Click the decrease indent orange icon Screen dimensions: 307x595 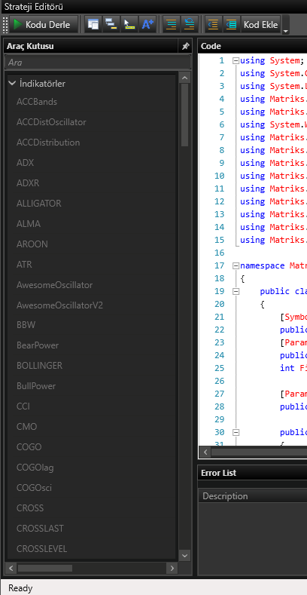pyautogui.click(x=214, y=25)
